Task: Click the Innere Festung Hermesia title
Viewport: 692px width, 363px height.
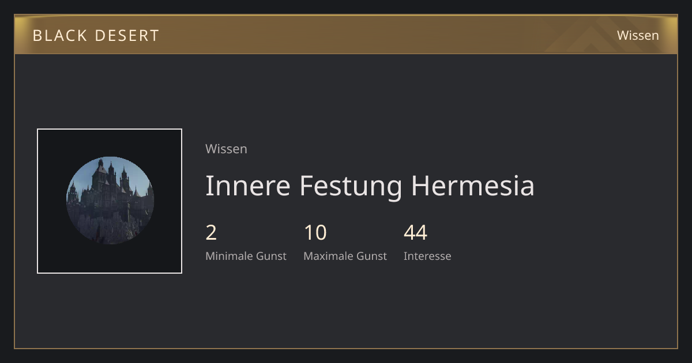Action: [x=370, y=186]
